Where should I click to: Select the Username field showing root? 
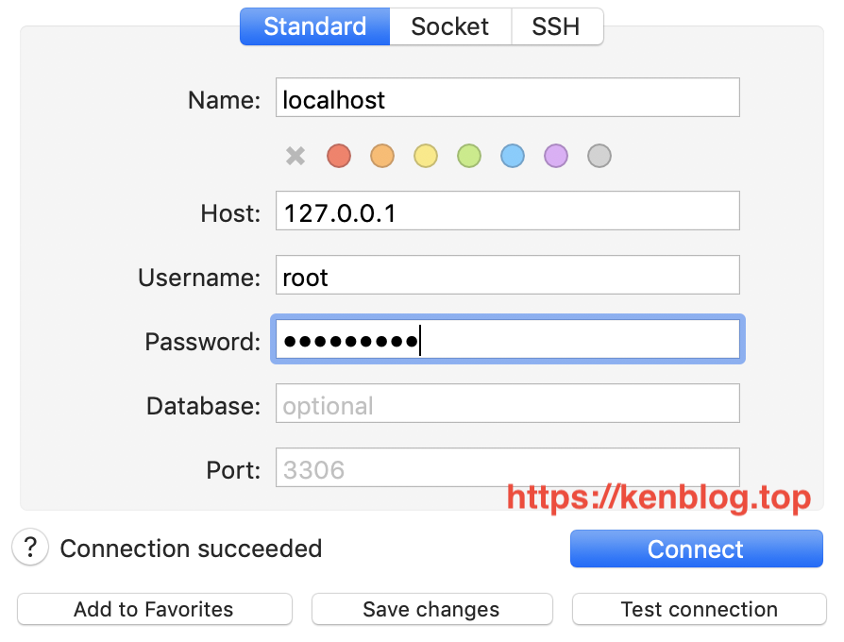coord(508,275)
